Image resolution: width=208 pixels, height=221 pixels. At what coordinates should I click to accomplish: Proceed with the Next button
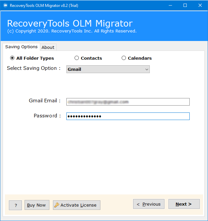pos(184,204)
